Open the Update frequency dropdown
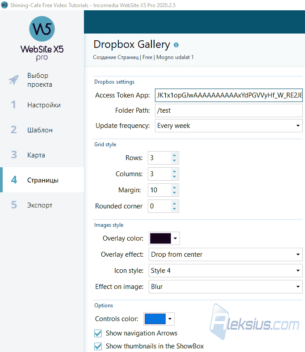Viewport: 305px width, 352px height. pyautogui.click(x=229, y=126)
